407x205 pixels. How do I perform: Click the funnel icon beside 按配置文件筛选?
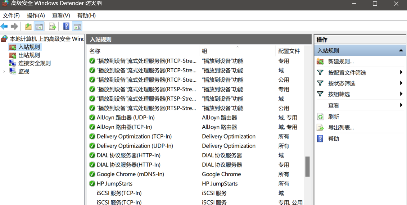pyautogui.click(x=320, y=72)
